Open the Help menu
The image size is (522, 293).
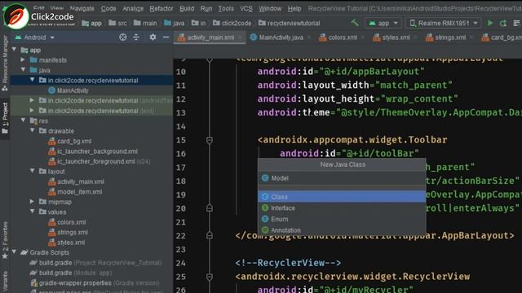294,8
